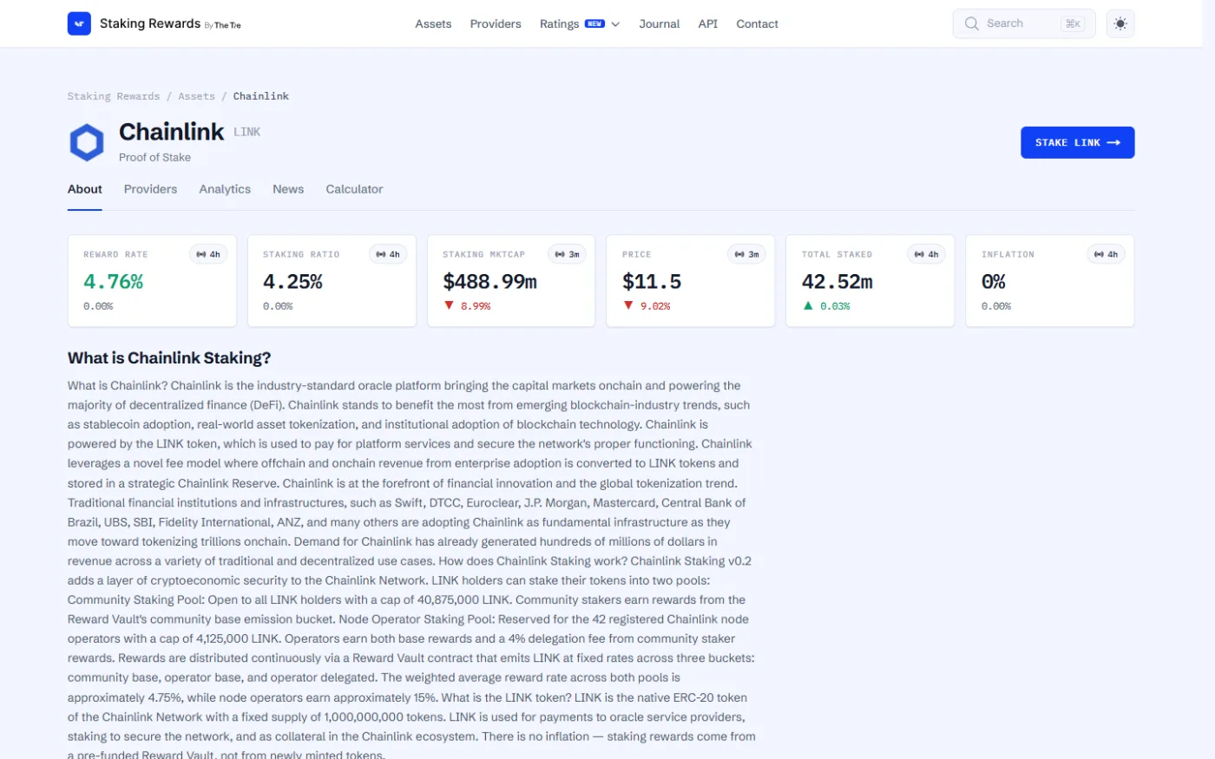Click the Staking Rewards logo icon

[79, 23]
